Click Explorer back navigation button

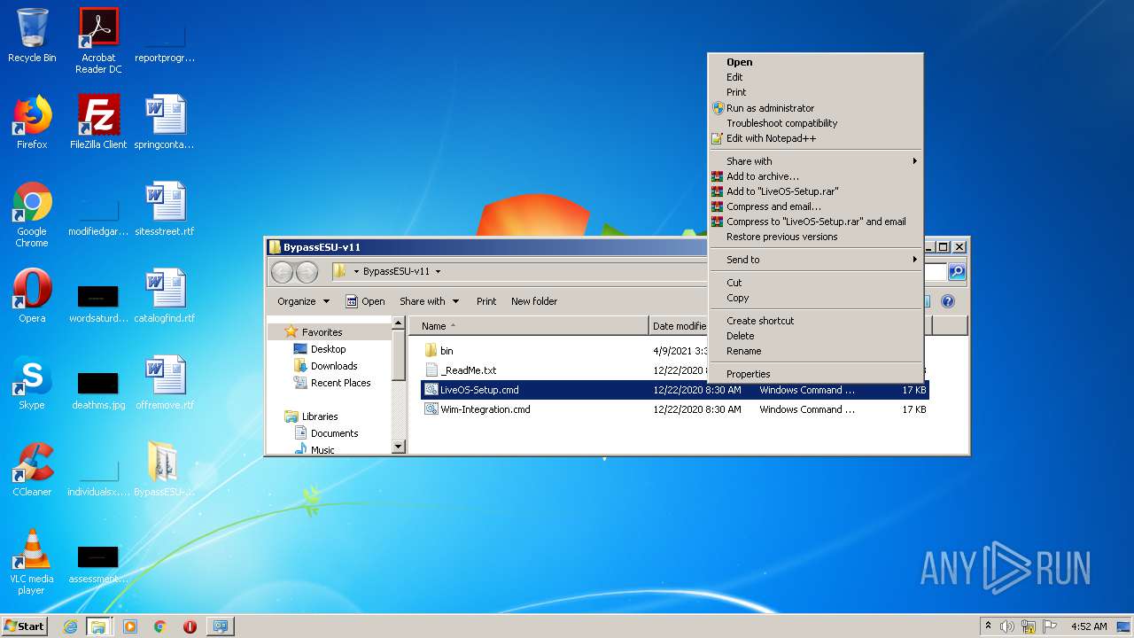tap(282, 272)
